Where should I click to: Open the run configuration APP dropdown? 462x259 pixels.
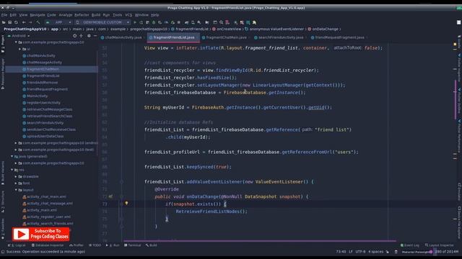click(59, 22)
